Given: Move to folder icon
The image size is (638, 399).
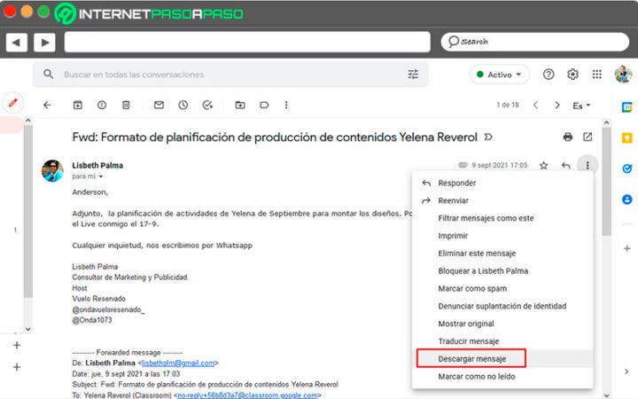Looking at the screenshot, I should [240, 105].
